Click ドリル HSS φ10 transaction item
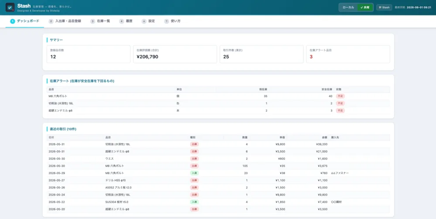Image resolution: width=436 pixels, height=219 pixels. pyautogui.click(x=116, y=180)
